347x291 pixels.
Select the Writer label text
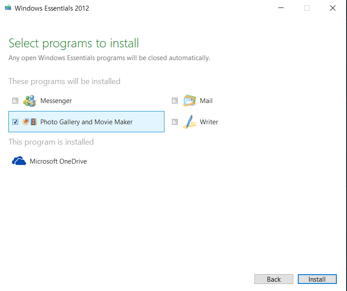pos(209,122)
